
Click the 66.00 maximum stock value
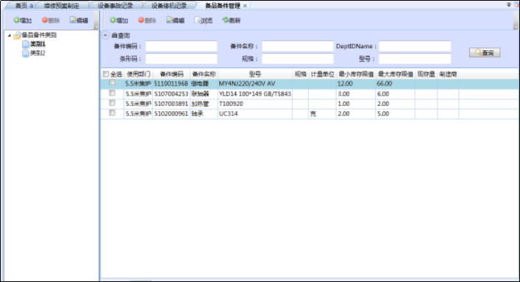pos(385,84)
